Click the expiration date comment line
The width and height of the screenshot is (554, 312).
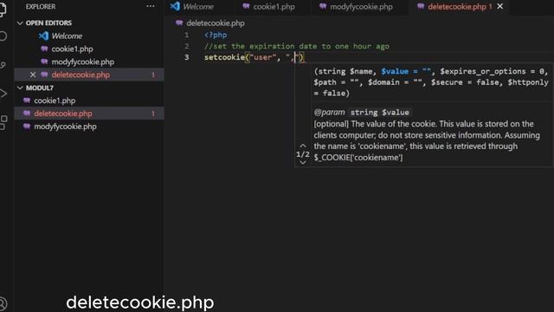[x=297, y=46]
